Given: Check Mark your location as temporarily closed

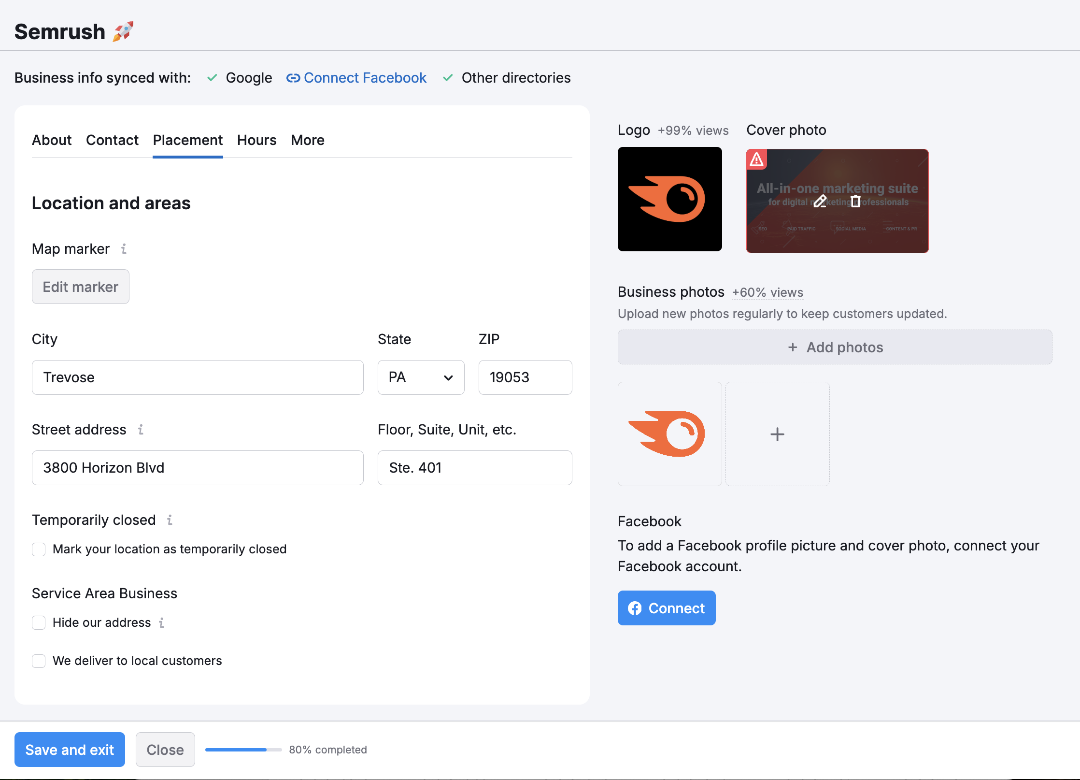Looking at the screenshot, I should pyautogui.click(x=39, y=549).
